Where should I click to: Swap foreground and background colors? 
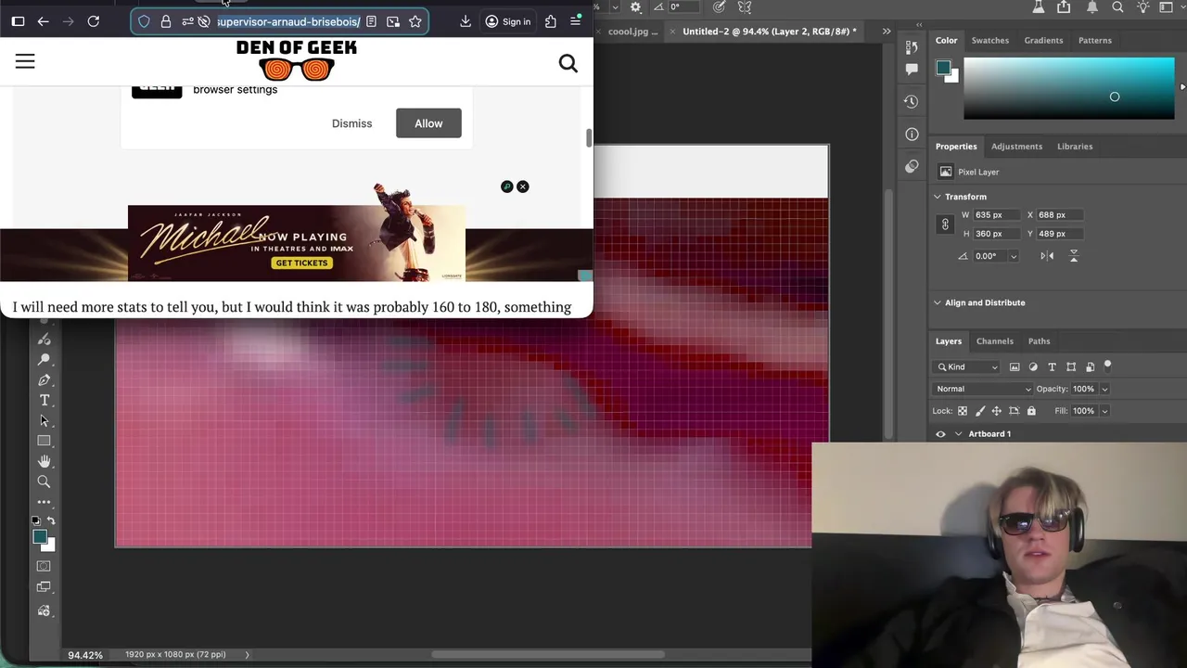tap(51, 521)
